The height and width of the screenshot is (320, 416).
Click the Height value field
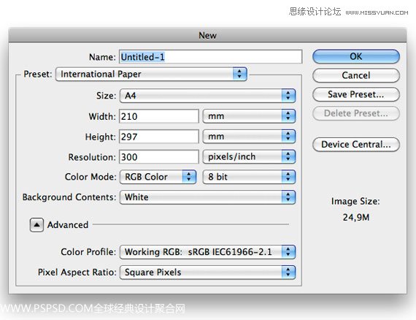(158, 137)
